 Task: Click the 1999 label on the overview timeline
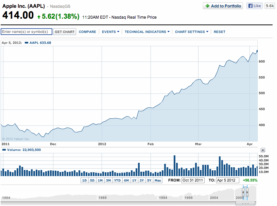pos(189,198)
